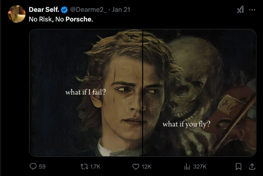
Task: Toggle the bookmark icon
Action: point(238,167)
